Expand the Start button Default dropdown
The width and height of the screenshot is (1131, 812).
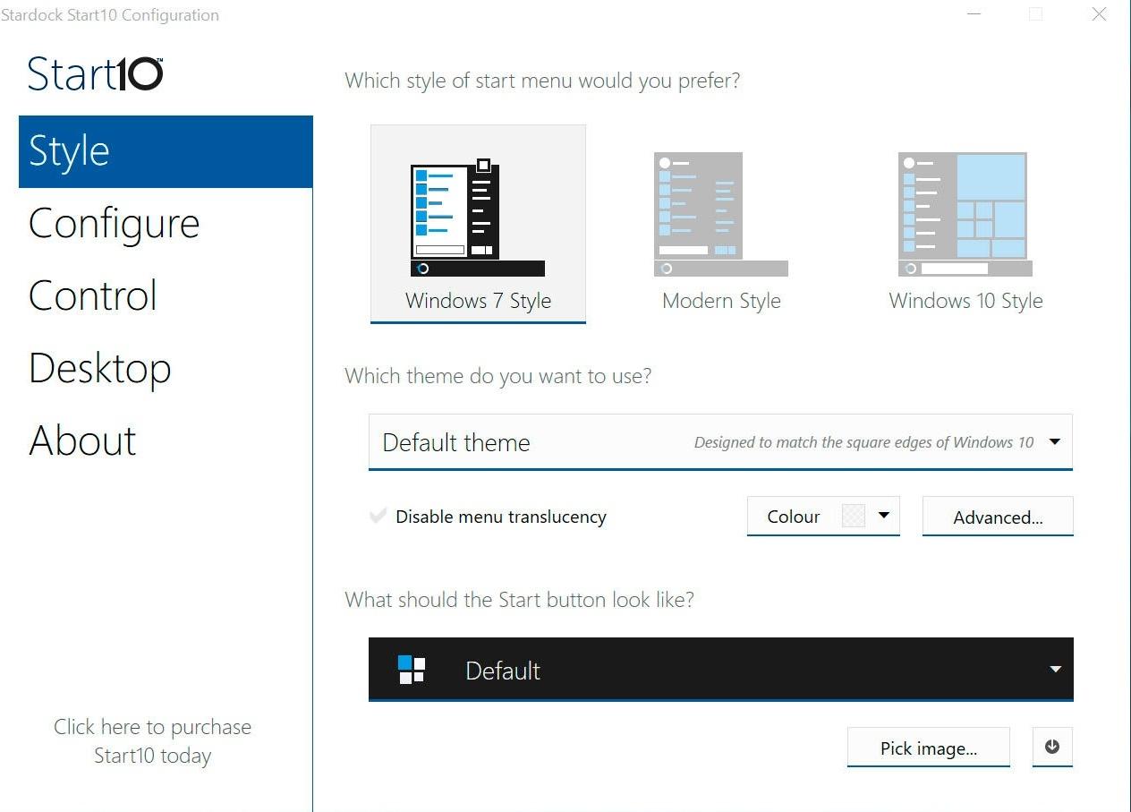(x=720, y=670)
